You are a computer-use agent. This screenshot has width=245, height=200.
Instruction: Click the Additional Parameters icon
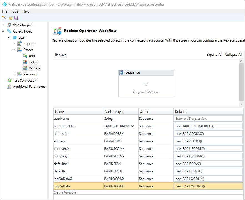pyautogui.click(x=9, y=87)
